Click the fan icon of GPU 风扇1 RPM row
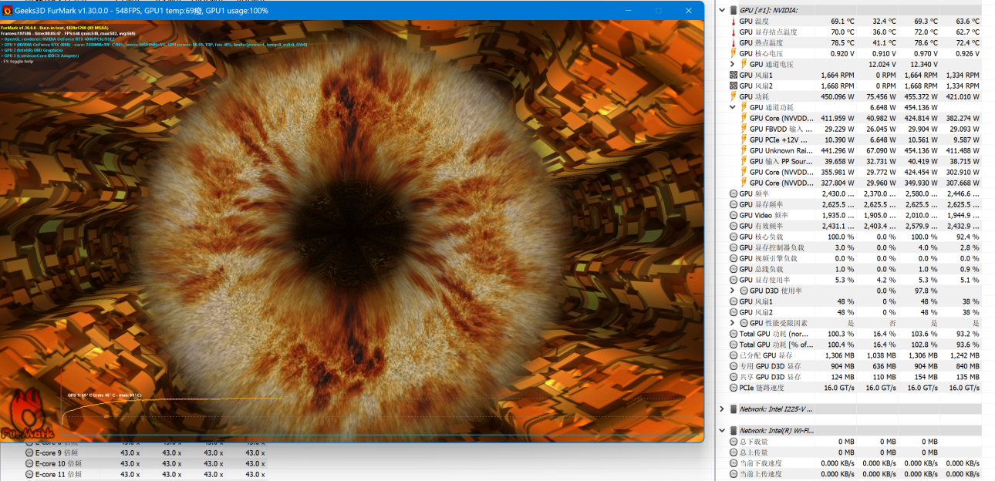This screenshot has height=481, width=995. (734, 76)
